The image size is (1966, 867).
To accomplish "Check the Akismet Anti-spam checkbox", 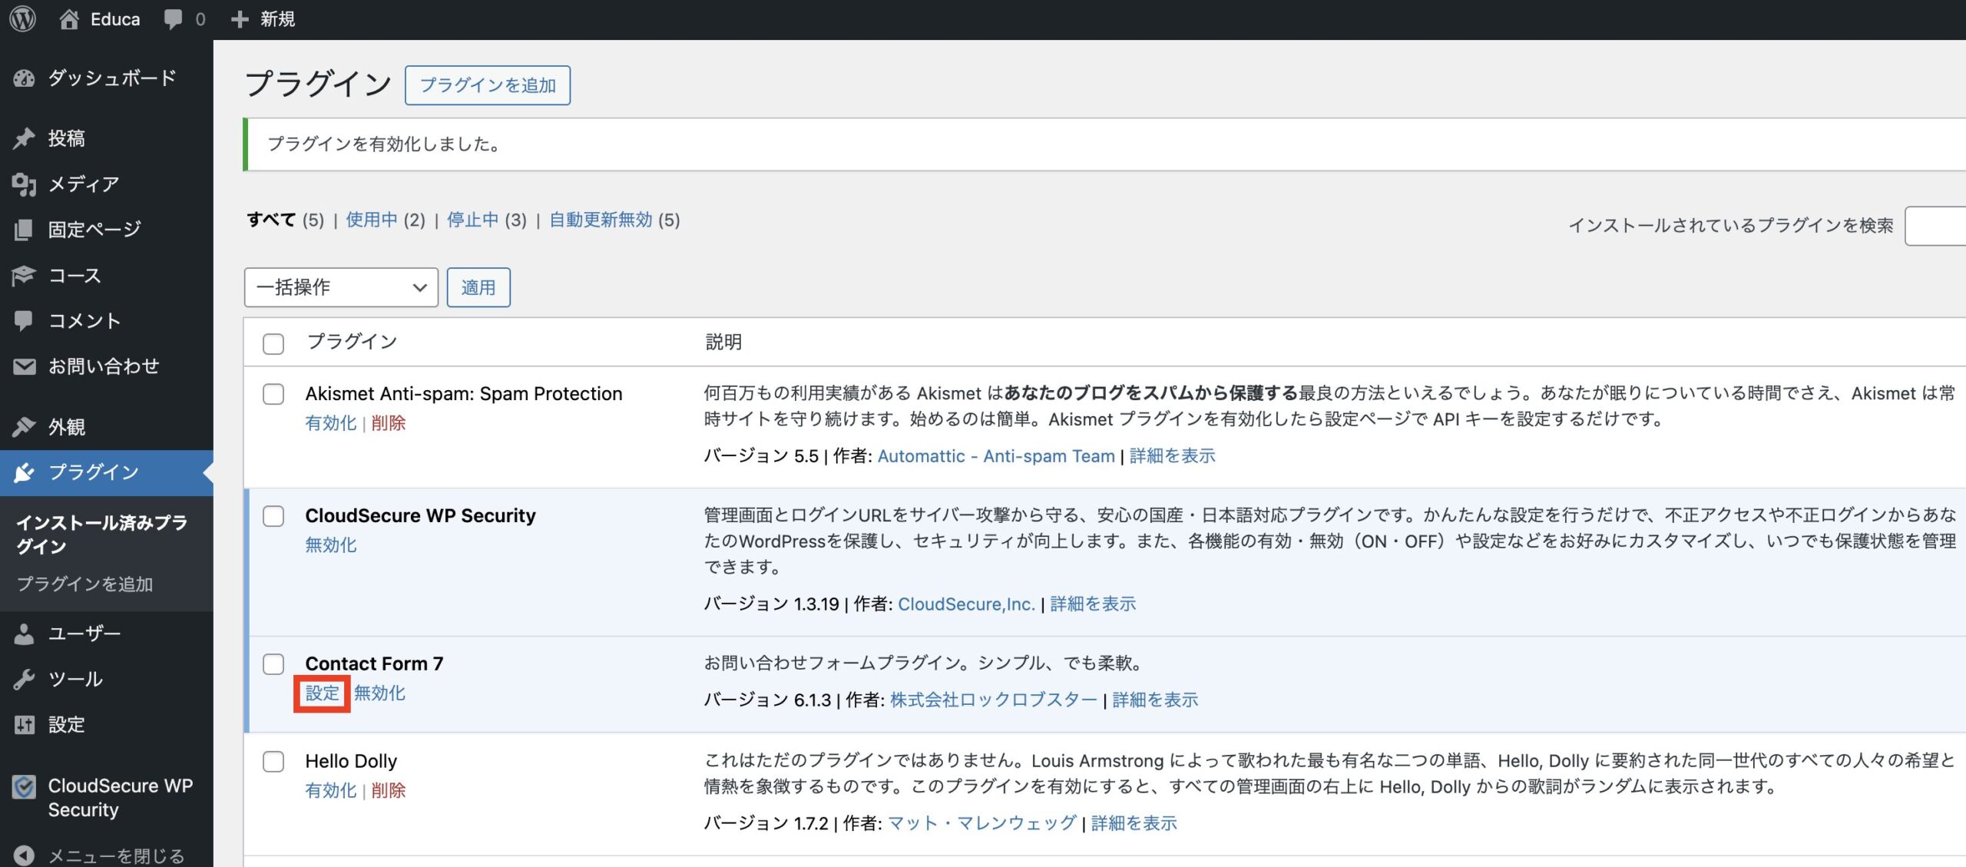I will point(273,395).
